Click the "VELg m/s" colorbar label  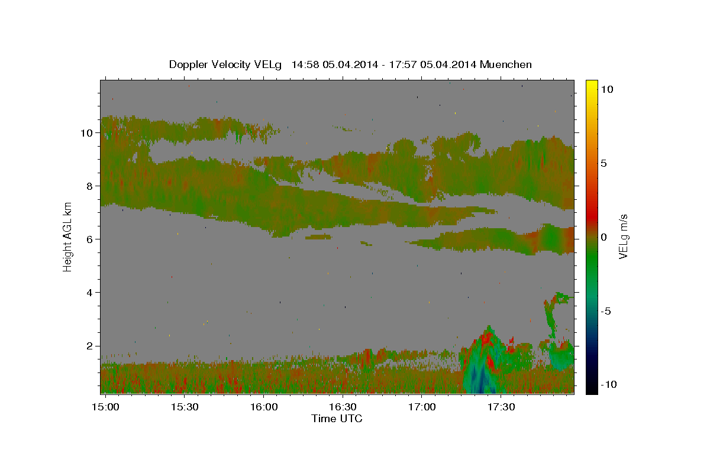tap(624, 237)
